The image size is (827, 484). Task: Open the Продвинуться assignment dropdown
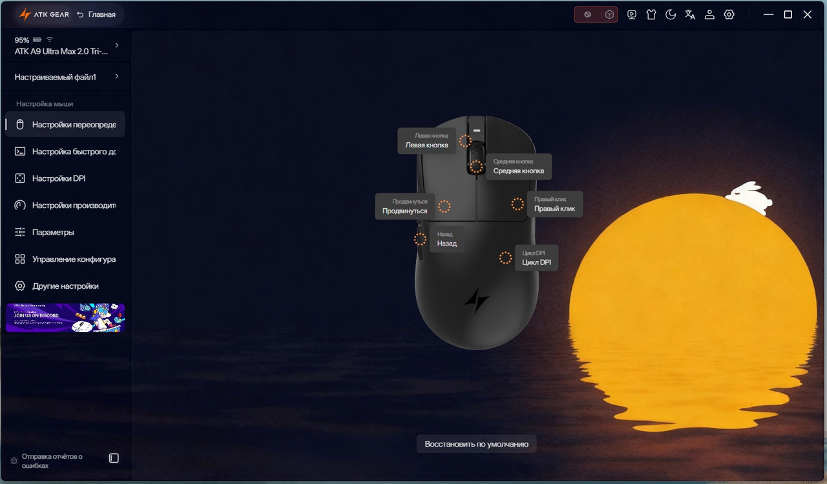405,206
